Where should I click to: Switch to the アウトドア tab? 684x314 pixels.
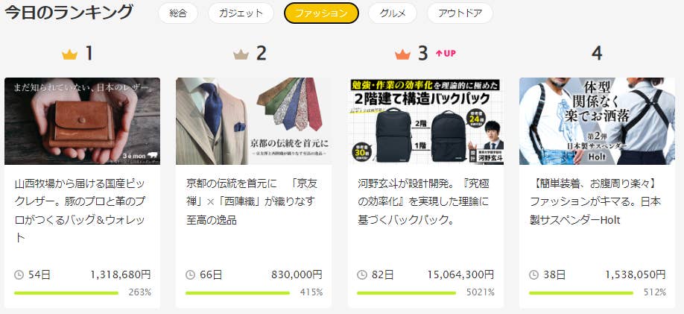(x=460, y=13)
